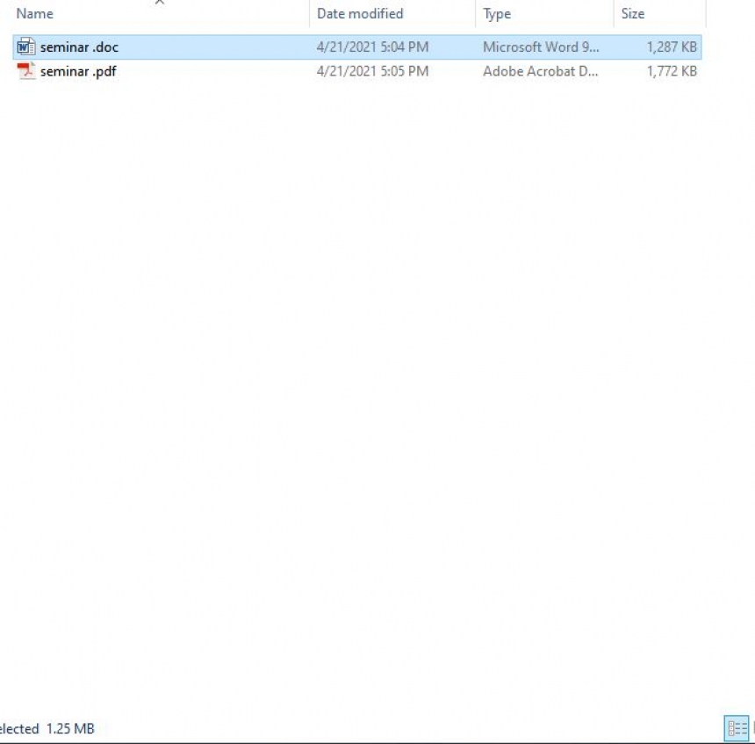Click the 1.25 MB status bar text

[70, 728]
